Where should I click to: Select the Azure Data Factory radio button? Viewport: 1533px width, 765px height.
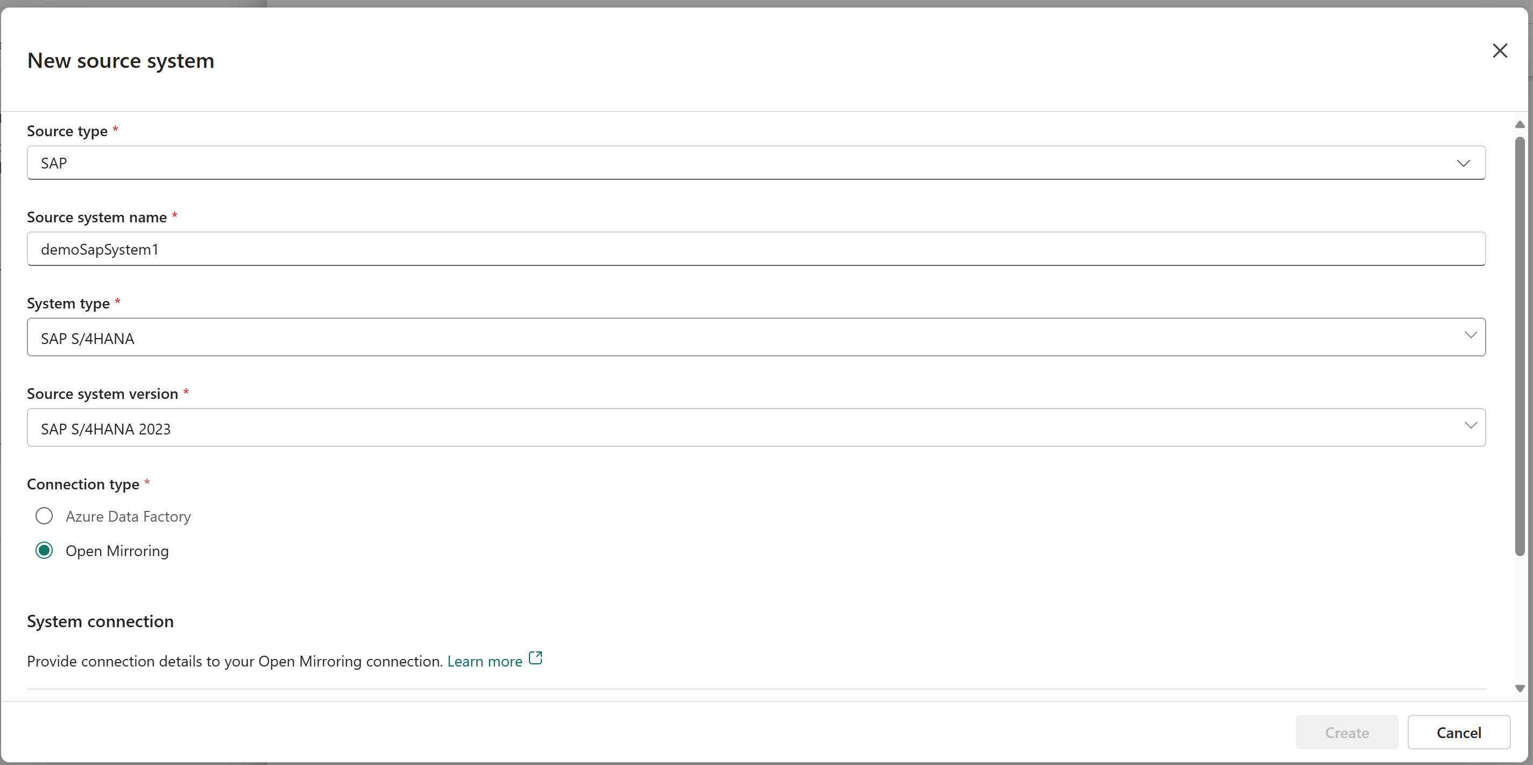pyautogui.click(x=44, y=516)
